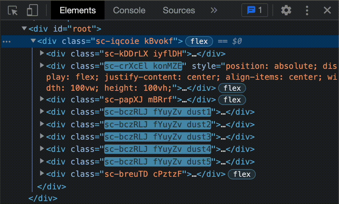
Task: Expand the dust5 div node
Action: coord(42,161)
